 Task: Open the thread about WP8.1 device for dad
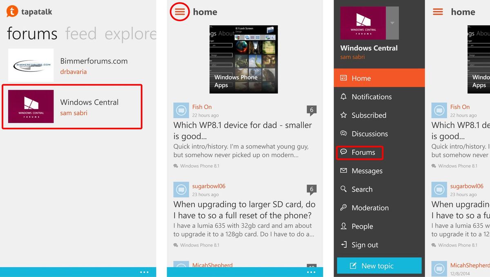[x=243, y=130]
